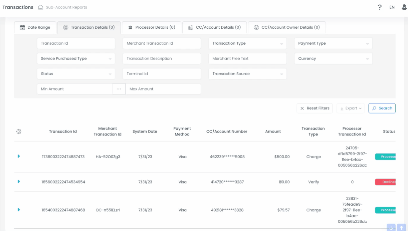
Task: Open the user profile icon
Action: pyautogui.click(x=404, y=7)
